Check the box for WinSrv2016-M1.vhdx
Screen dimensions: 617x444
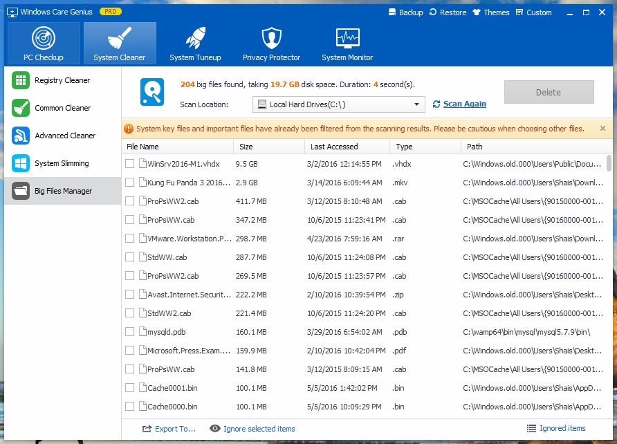point(129,164)
